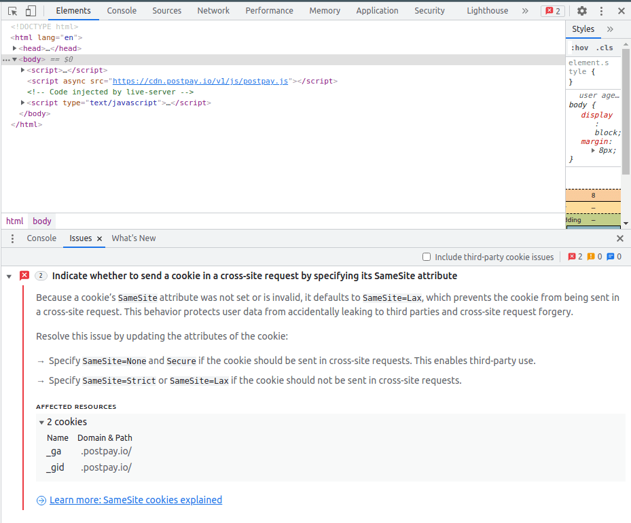The height and width of the screenshot is (523, 631).
Task: Open the Memory tab
Action: click(325, 11)
